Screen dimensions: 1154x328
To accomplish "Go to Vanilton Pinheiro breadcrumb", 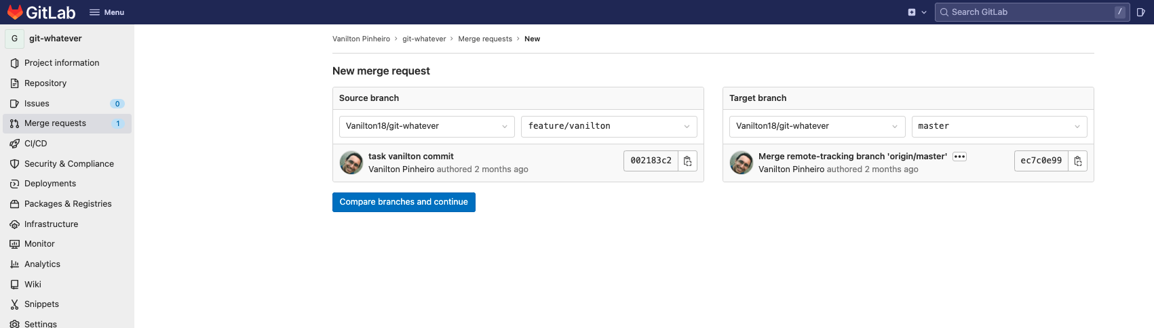I will pyautogui.click(x=361, y=39).
